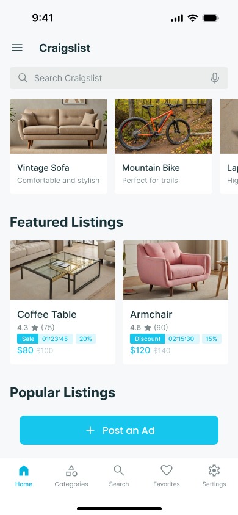
Task: View the pink Armchair listing image
Action: [175, 270]
